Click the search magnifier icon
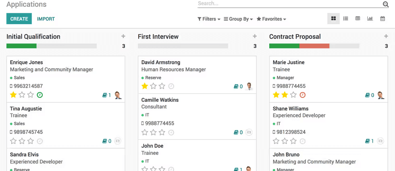 coord(386,4)
